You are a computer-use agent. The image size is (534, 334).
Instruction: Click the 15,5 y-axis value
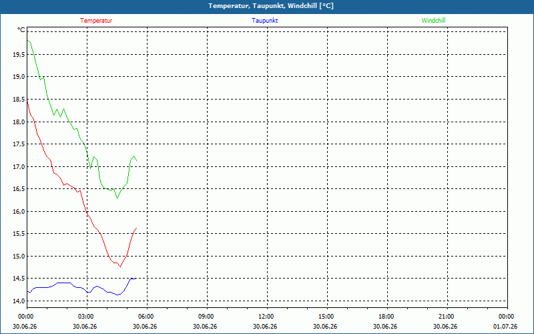coord(19,234)
